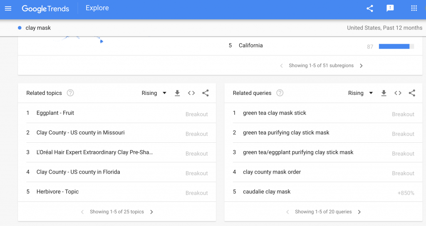The height and width of the screenshot is (226, 426).
Task: Click California interest bar
Action: pos(396,47)
